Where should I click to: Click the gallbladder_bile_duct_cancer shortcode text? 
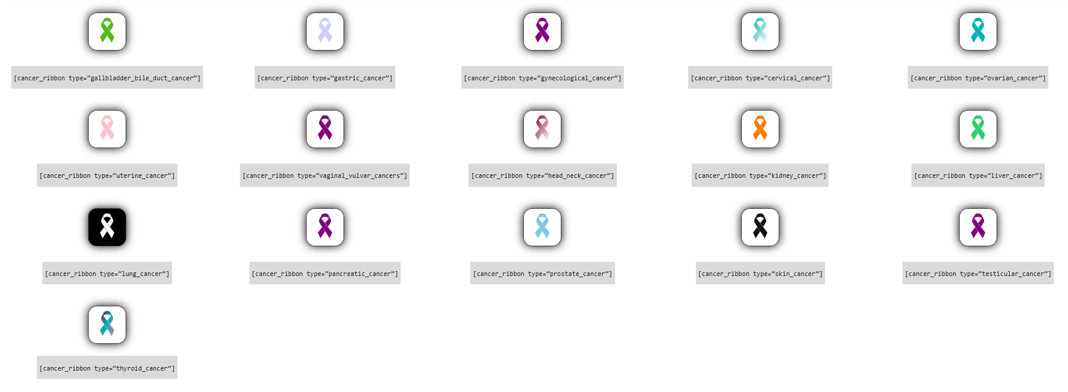[x=107, y=77]
